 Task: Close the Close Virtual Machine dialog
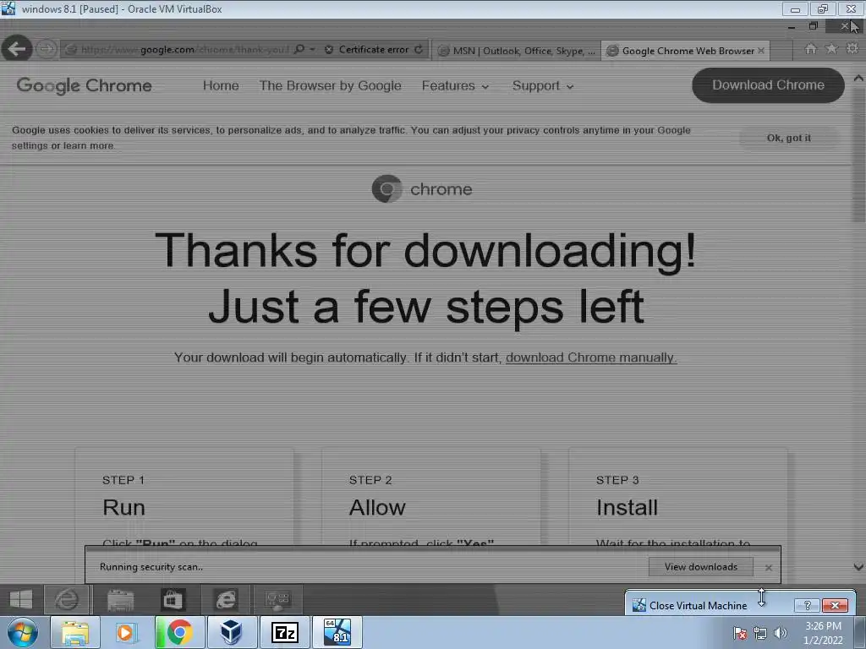(835, 605)
